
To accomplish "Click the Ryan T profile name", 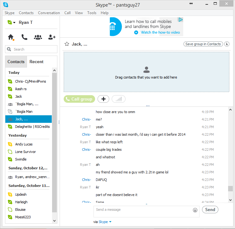I will coord(26,22).
